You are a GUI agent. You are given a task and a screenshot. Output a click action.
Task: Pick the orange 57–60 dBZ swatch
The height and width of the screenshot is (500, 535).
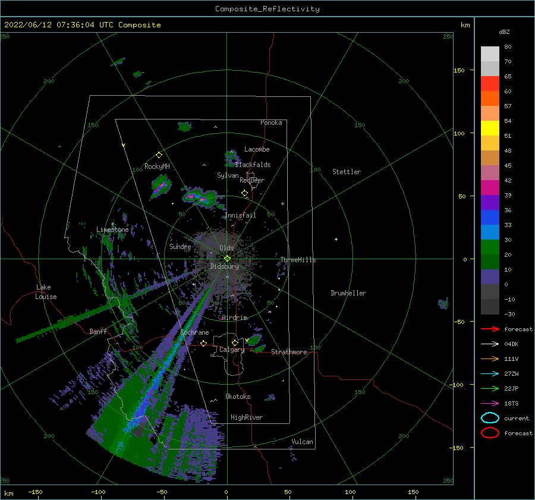[x=490, y=99]
